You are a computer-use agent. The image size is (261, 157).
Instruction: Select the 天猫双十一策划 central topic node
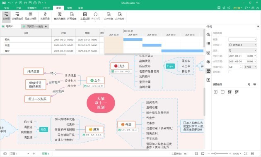(x=101, y=103)
